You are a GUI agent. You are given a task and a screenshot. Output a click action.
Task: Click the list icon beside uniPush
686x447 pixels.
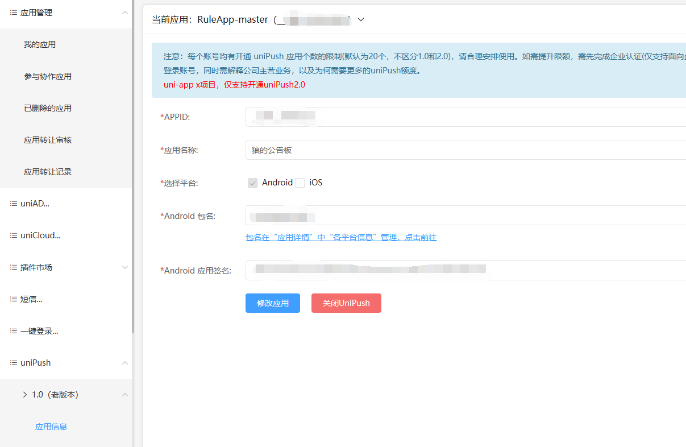tap(14, 363)
